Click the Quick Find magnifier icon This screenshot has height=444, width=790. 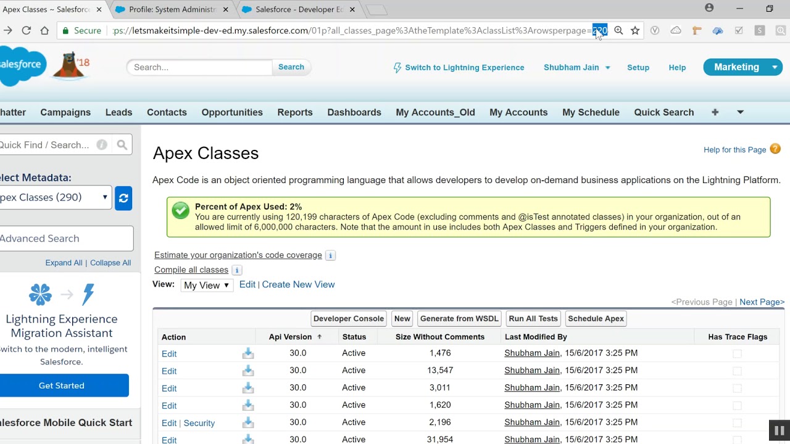tap(122, 145)
